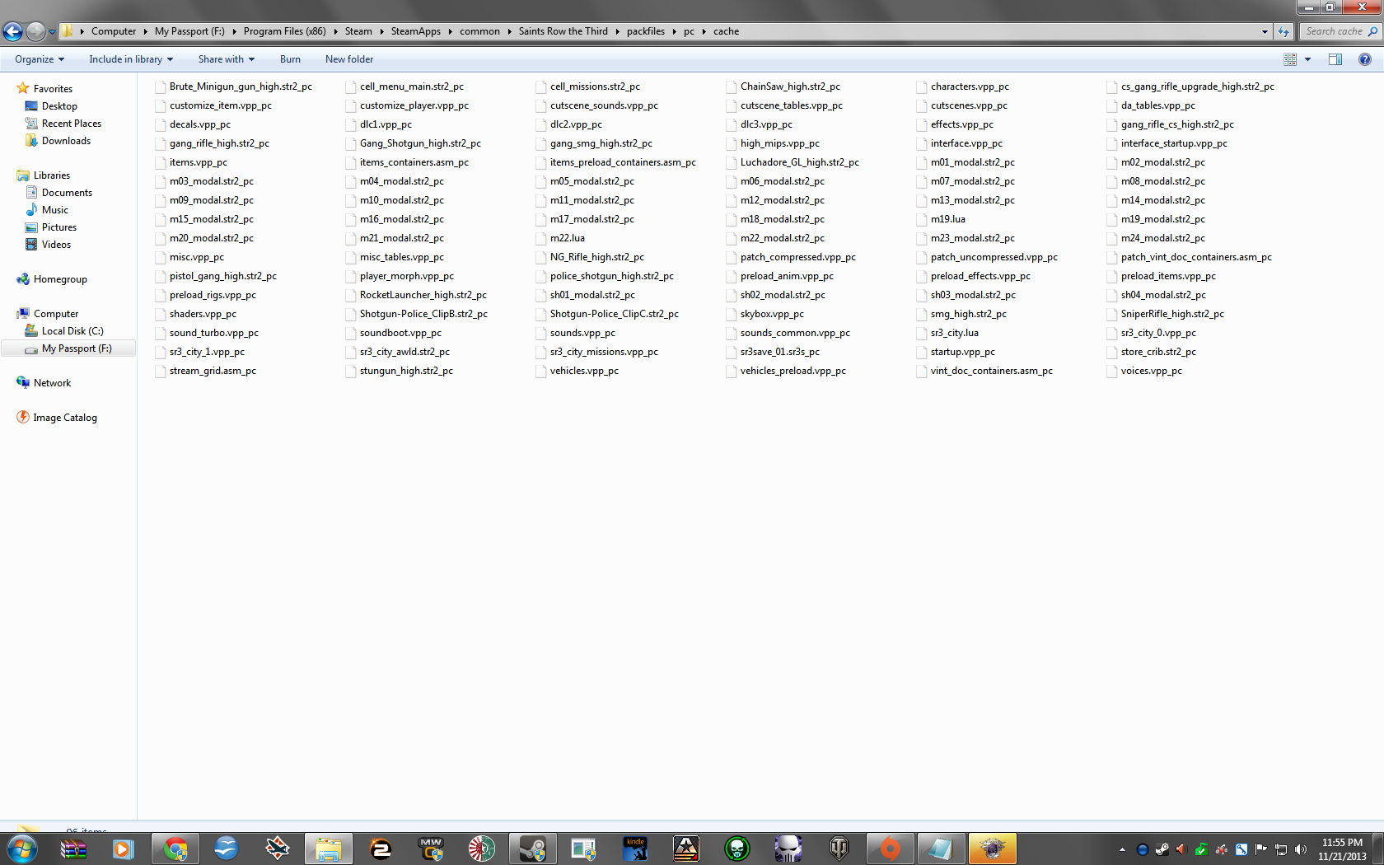
Task: Show the preview pane
Action: coord(1335,59)
